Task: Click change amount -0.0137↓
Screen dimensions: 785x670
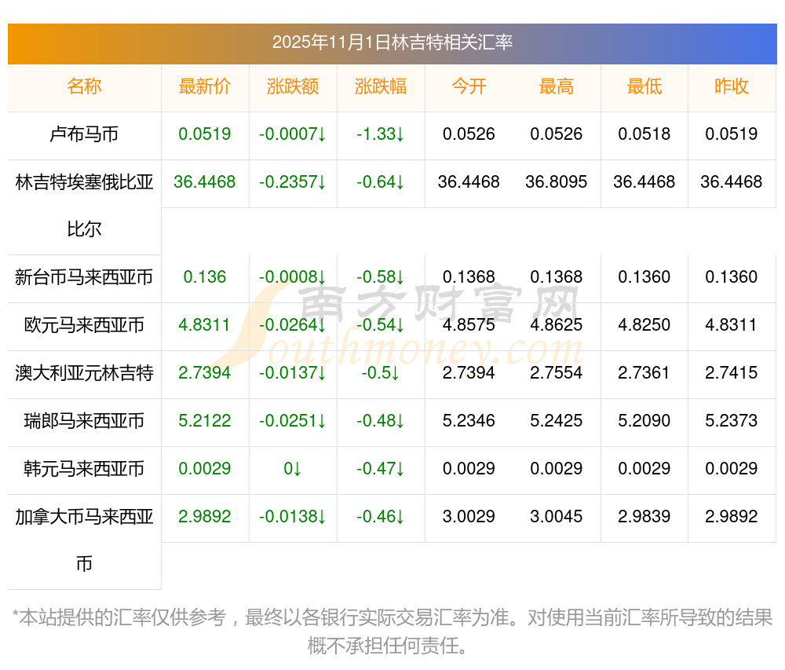Action: point(293,373)
